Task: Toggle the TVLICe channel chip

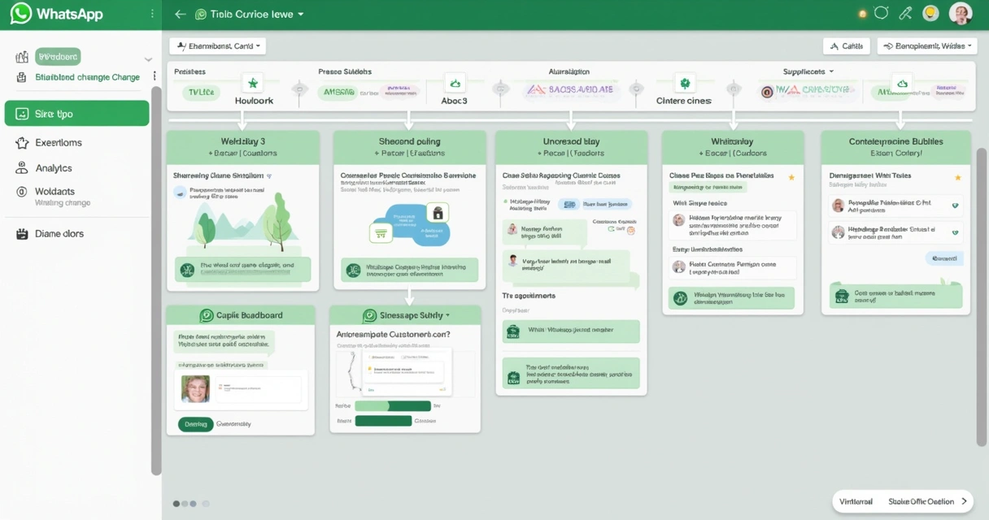Action: [201, 92]
